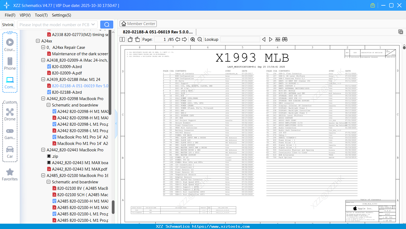Jump to previous lookup result triangle
The width and height of the screenshot is (406, 229).
click(x=264, y=40)
